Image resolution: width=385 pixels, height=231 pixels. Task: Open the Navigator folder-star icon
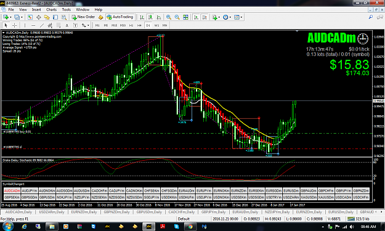point(47,17)
